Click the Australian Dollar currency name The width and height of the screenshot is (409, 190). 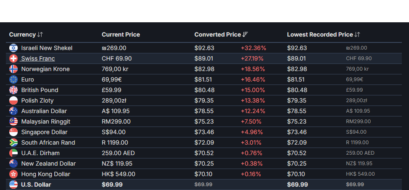(44, 111)
